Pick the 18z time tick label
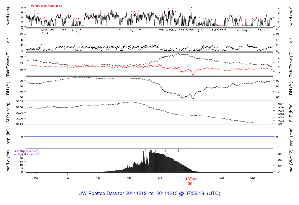Image resolution: width=299 pixels, height=205 pixels. tap(129, 177)
